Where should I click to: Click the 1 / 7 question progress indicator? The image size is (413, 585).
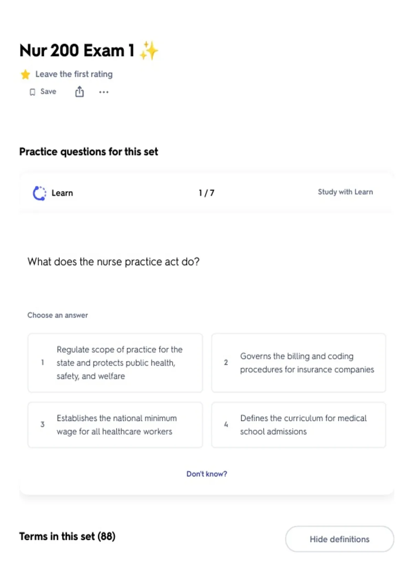206,193
